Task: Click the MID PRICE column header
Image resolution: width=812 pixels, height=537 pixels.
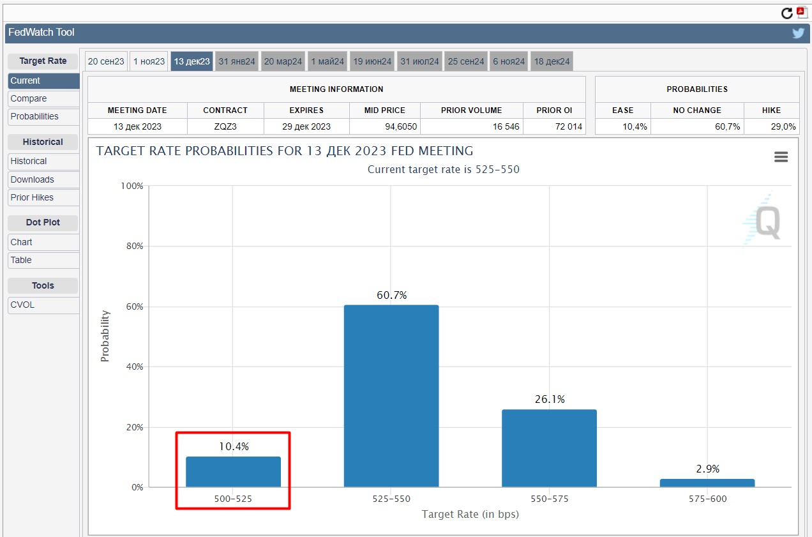Action: [x=385, y=110]
